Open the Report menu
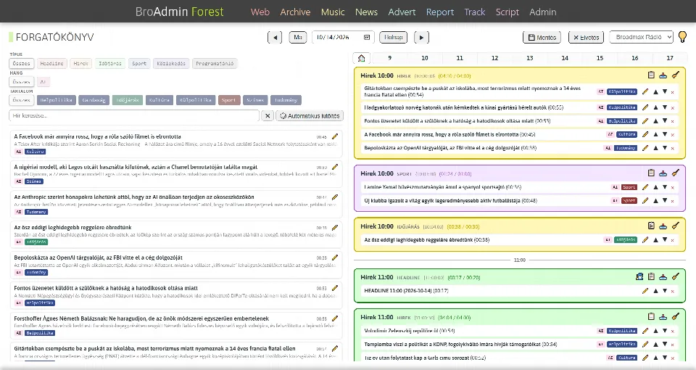The width and height of the screenshot is (696, 370). pyautogui.click(x=440, y=12)
